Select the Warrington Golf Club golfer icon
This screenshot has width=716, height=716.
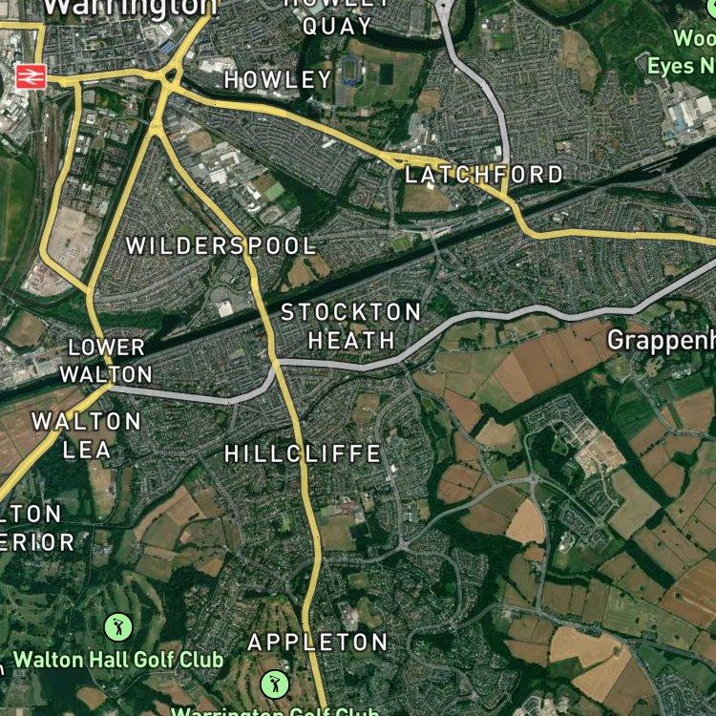[x=275, y=684]
